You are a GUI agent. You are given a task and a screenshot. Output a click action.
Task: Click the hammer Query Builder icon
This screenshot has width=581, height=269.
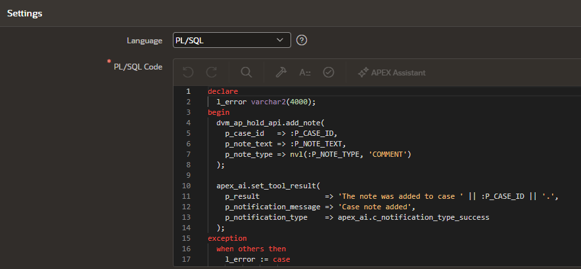[281, 73]
